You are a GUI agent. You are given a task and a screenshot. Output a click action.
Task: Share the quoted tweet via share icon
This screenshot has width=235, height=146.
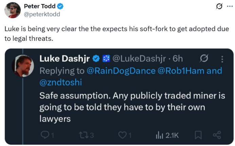coord(217,135)
